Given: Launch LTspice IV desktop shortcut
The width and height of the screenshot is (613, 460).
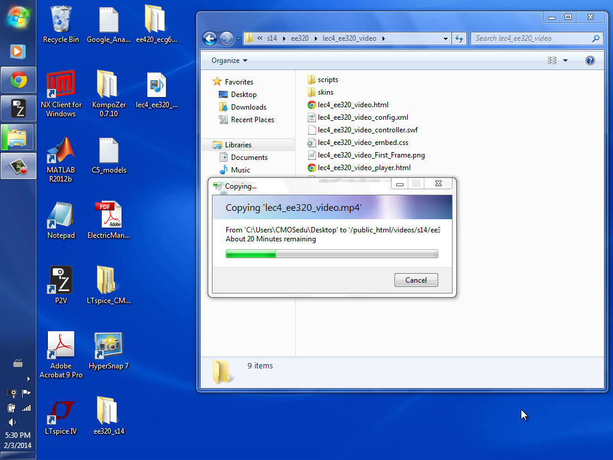Looking at the screenshot, I should tap(60, 417).
